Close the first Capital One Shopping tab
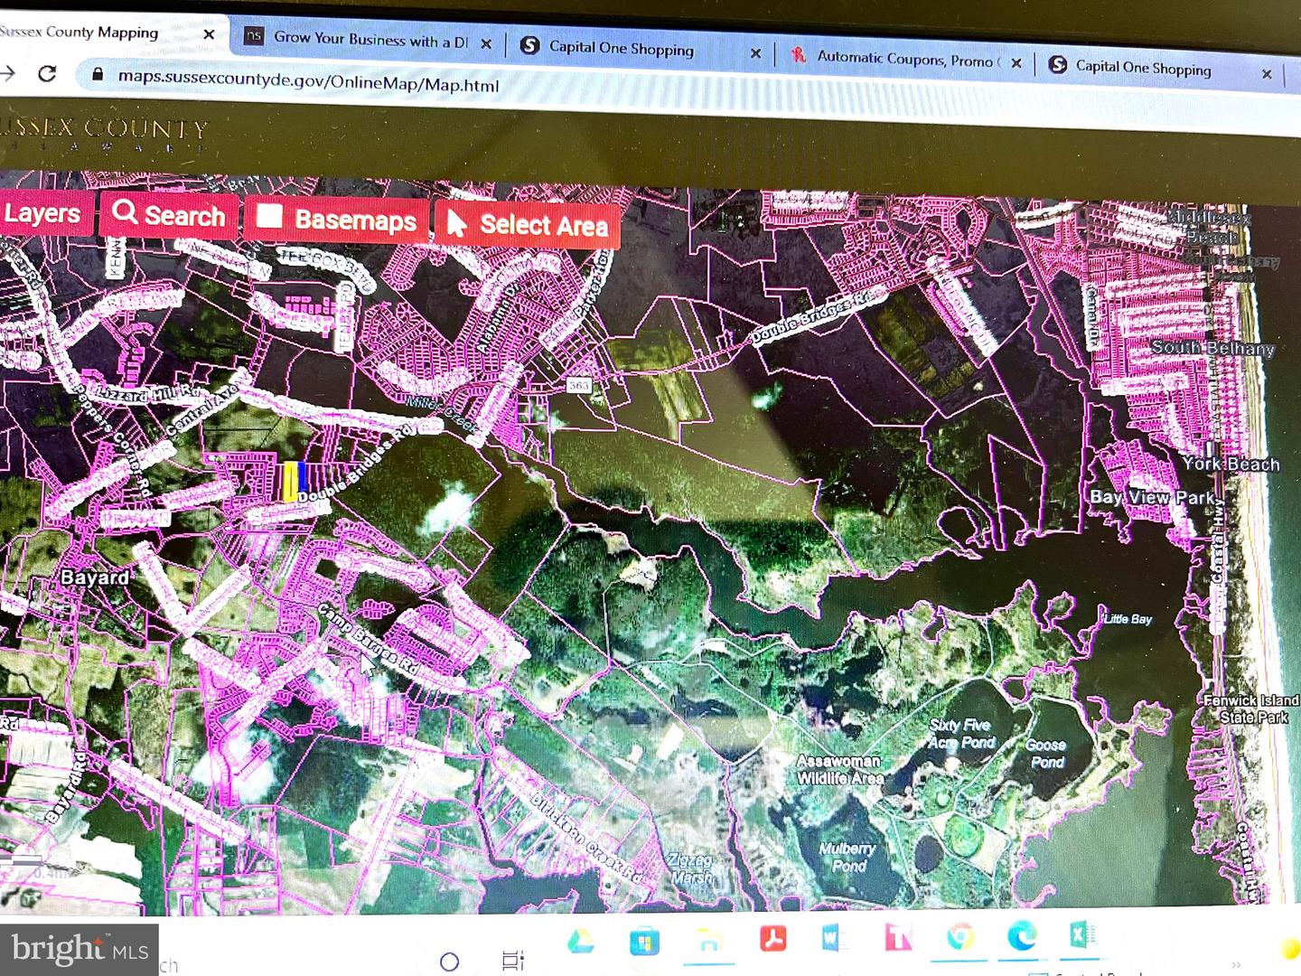Screen dimensions: 1301x976 click(x=755, y=54)
